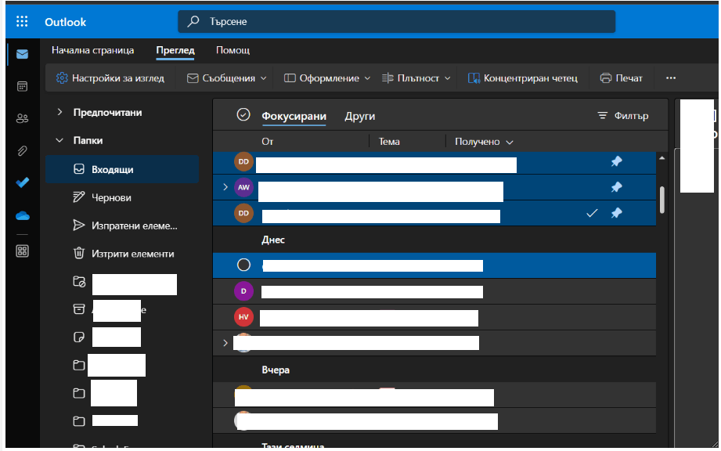Image resolution: width=721 pixels, height=451 pixels.
Task: Click the Outlook title link
Action: (x=65, y=22)
